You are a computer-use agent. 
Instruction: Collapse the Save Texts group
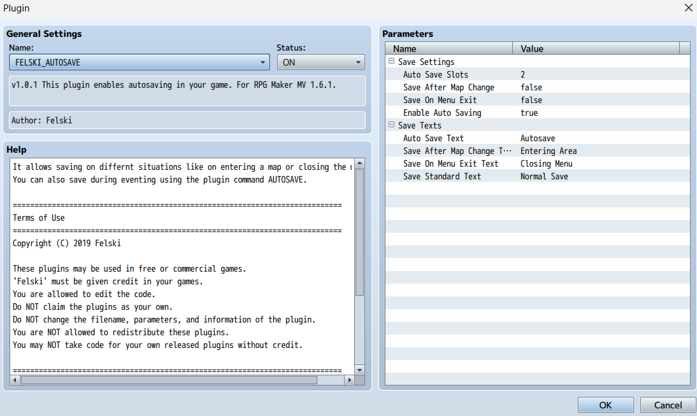[x=391, y=125]
